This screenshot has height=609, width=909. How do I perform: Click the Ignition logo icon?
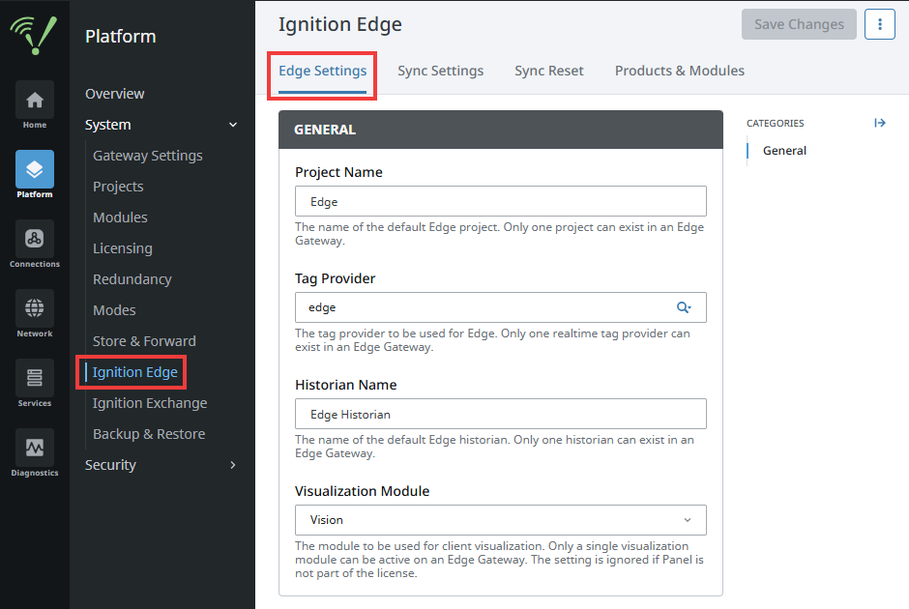[34, 36]
